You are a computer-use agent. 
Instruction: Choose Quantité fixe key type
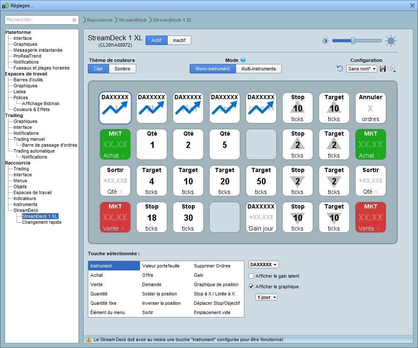103,303
